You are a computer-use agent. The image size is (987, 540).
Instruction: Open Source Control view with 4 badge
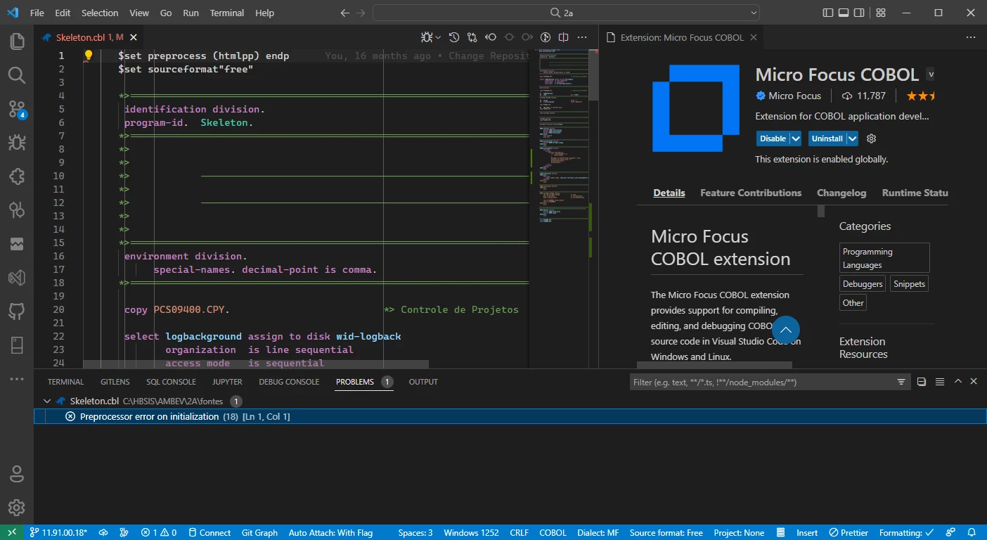click(x=17, y=109)
